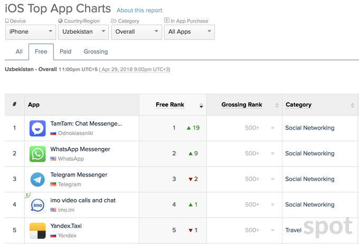Viewport: 359px width, 244px height.
Task: Click the Free Rank sort arrows
Action: 201,105
